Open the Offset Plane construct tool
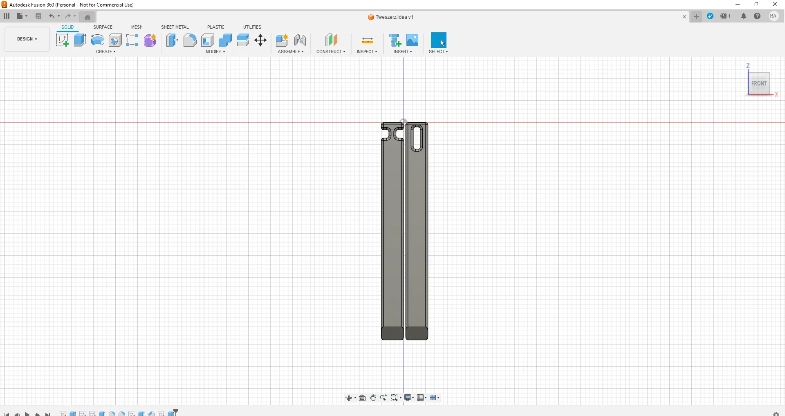 point(331,40)
